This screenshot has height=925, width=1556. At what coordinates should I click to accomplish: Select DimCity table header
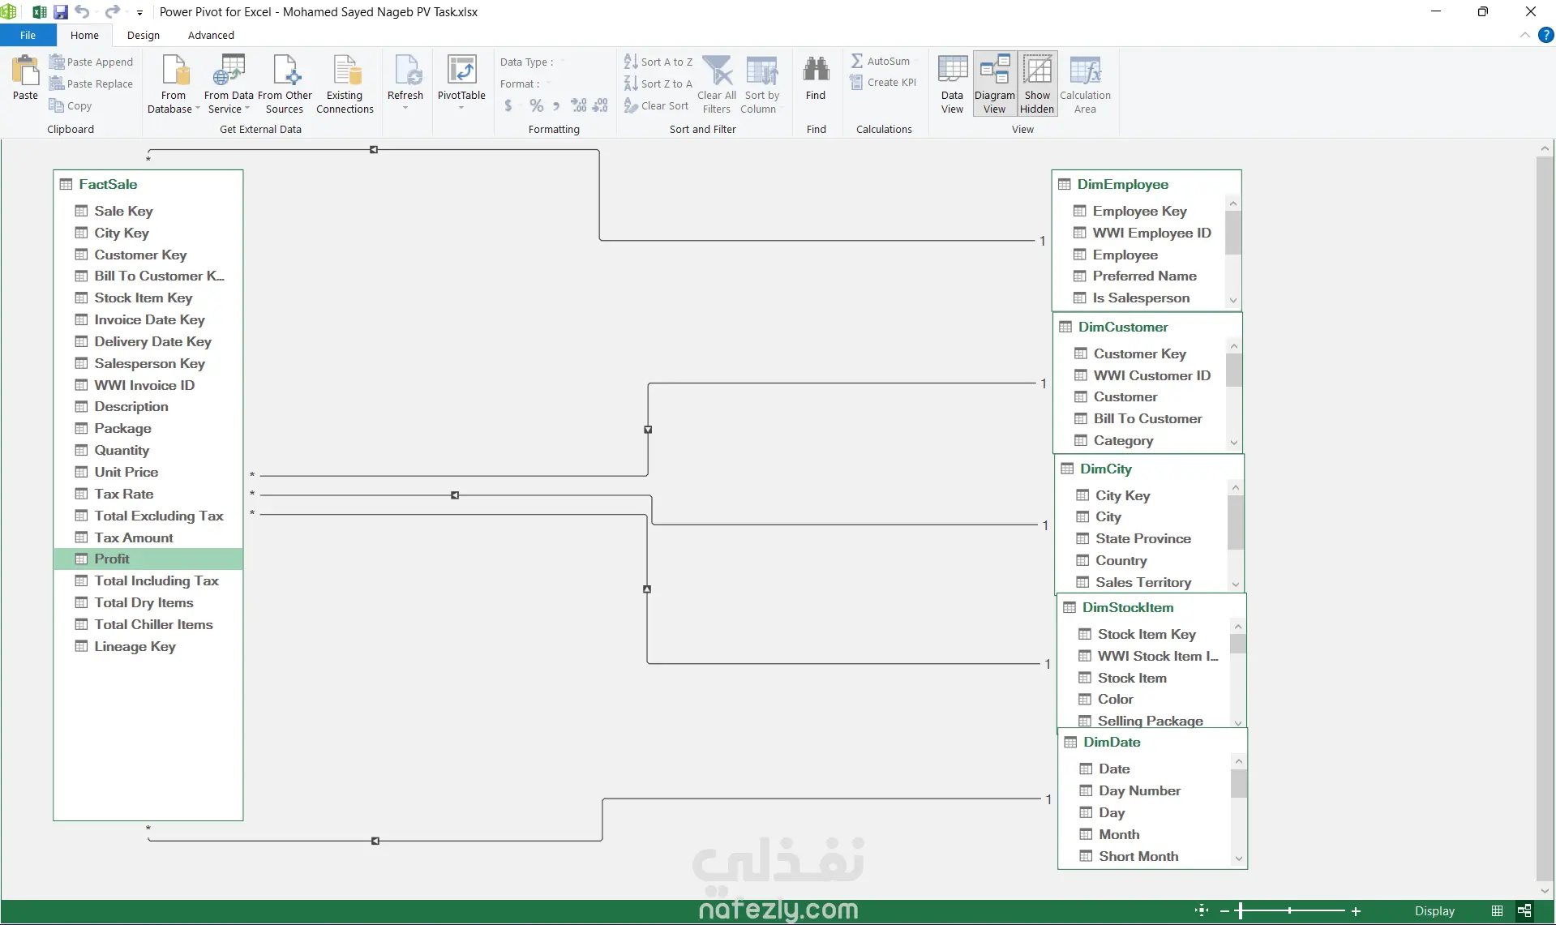pyautogui.click(x=1149, y=469)
